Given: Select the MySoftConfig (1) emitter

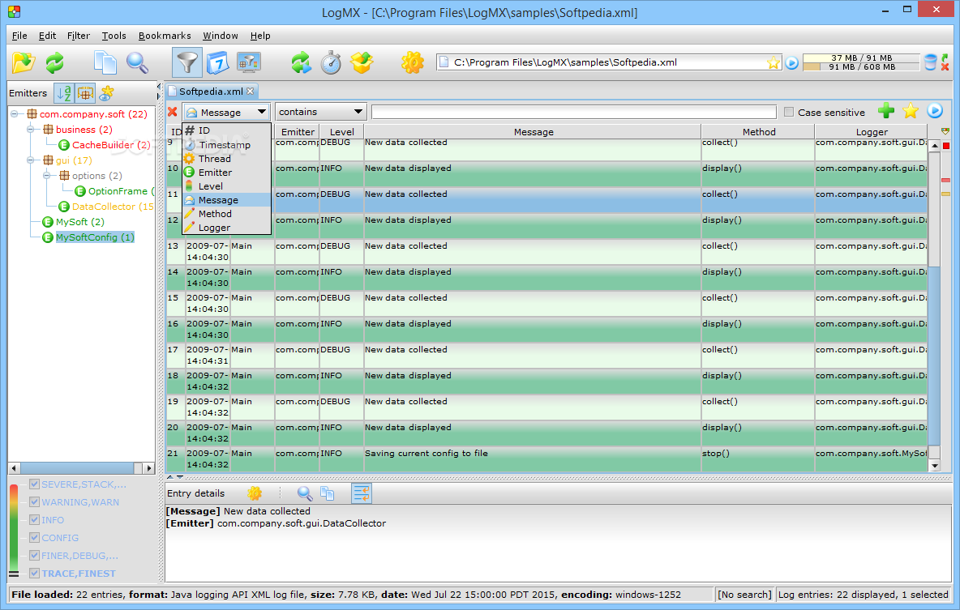Looking at the screenshot, I should pos(95,237).
